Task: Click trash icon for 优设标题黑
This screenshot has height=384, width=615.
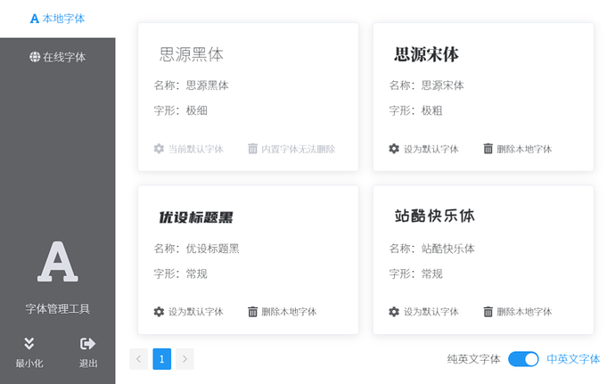Action: [252, 312]
